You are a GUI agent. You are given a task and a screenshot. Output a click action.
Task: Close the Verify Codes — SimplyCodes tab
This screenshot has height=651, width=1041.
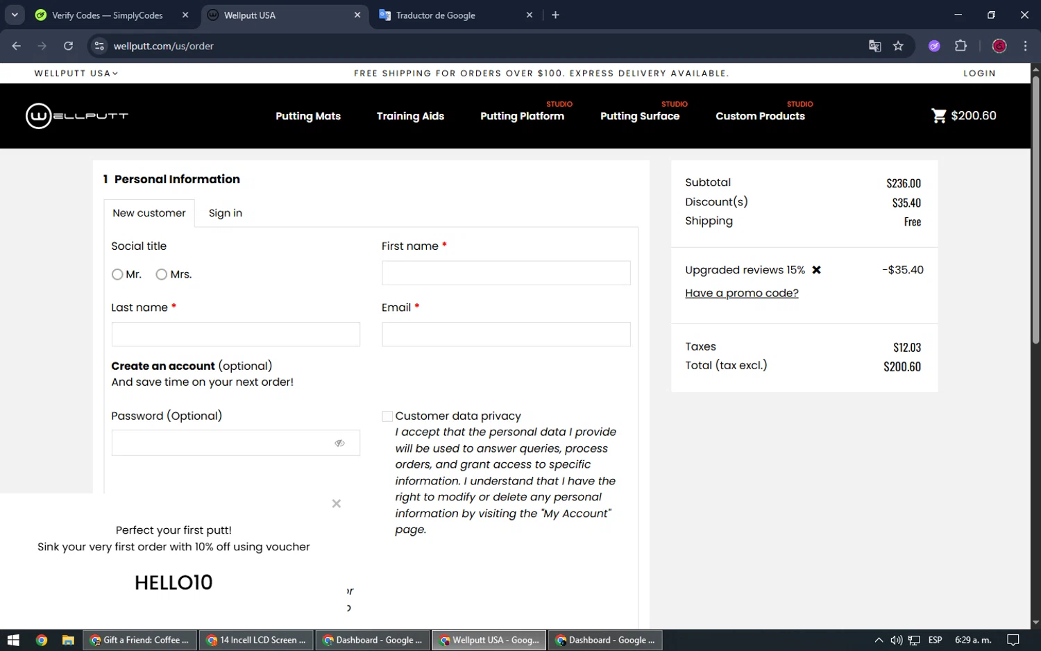pos(185,15)
